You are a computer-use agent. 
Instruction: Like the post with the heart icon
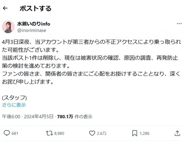tap(92, 133)
